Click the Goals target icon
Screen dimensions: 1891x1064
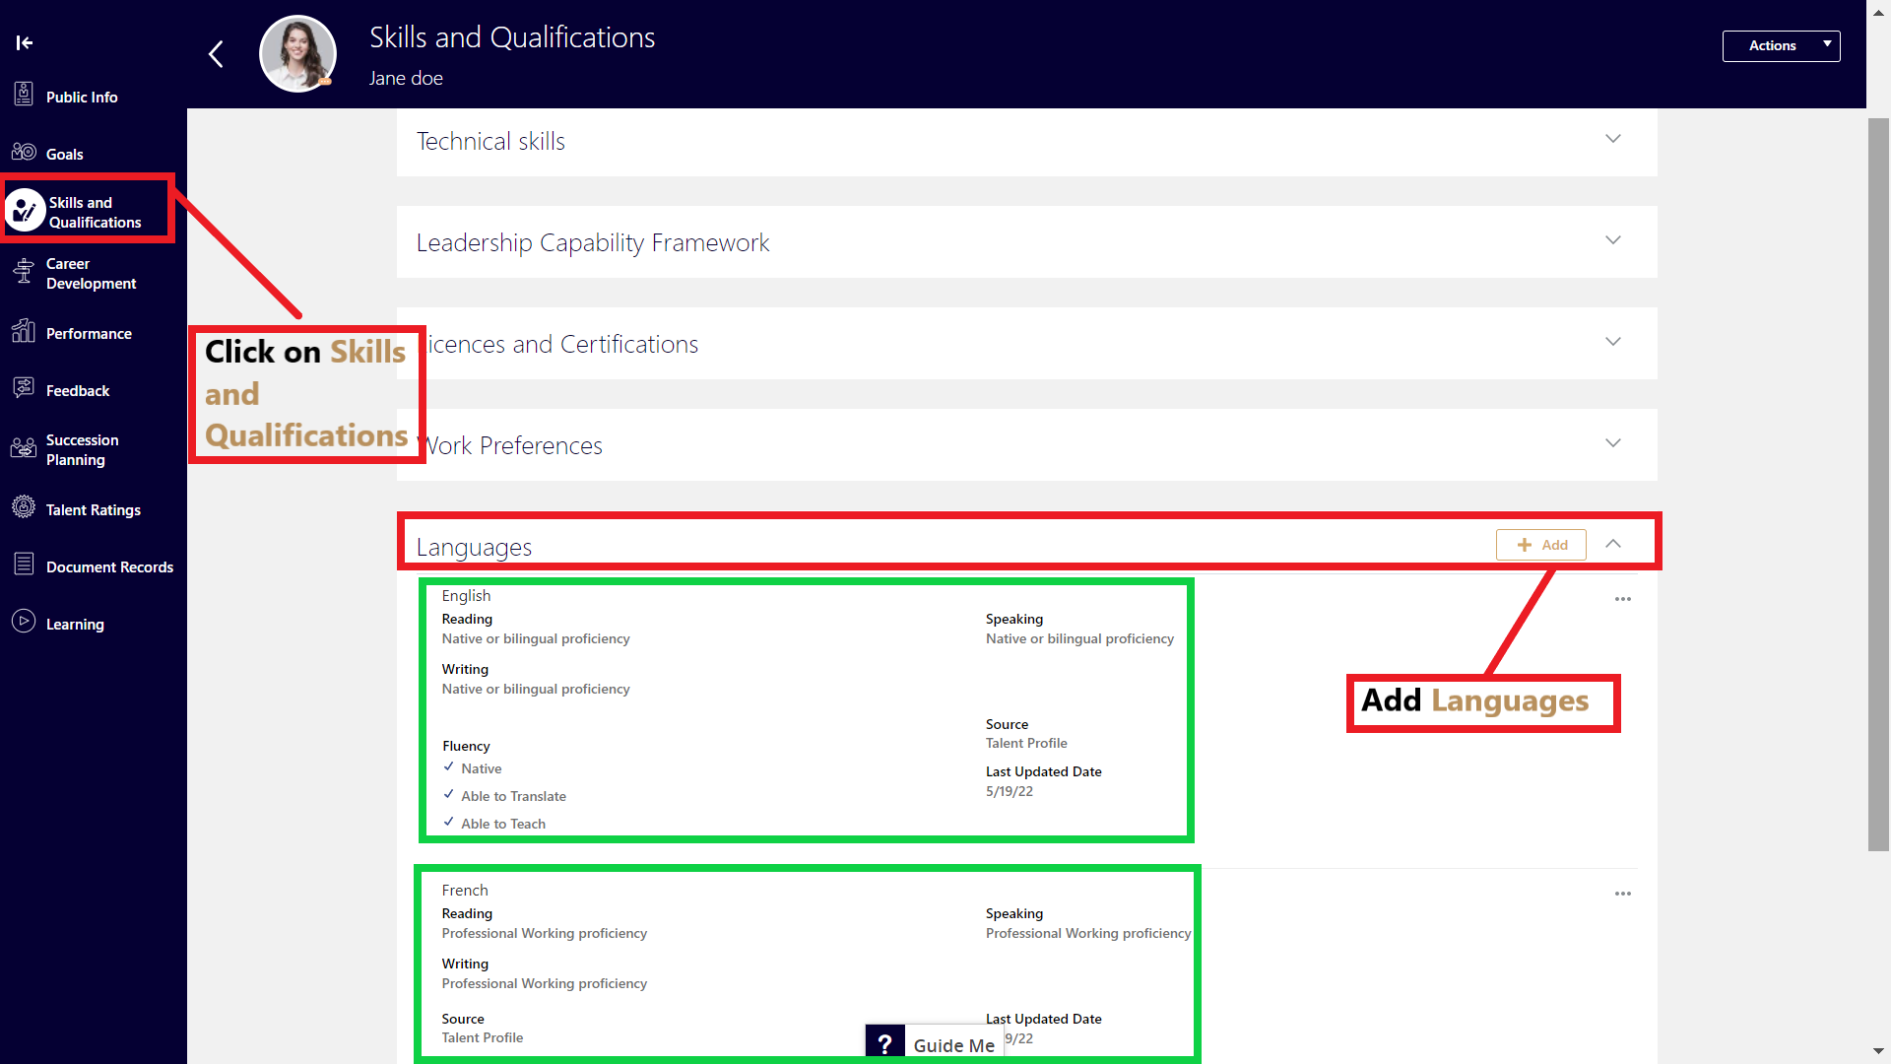24,152
